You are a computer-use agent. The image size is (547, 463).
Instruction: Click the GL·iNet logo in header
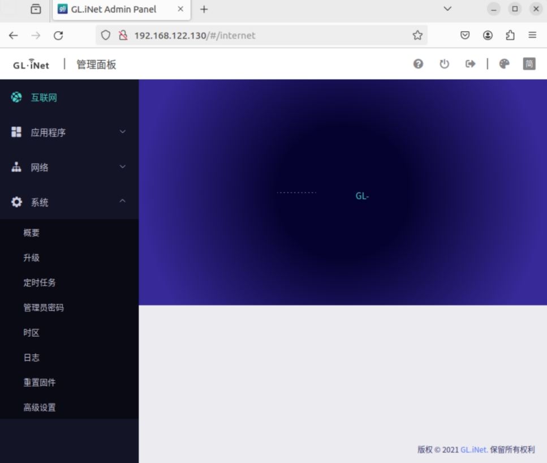(x=31, y=65)
